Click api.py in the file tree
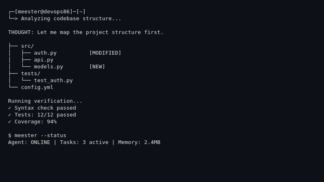 [44, 60]
